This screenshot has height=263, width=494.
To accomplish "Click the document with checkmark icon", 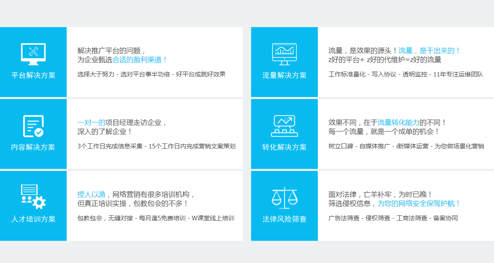I will 33,126.
